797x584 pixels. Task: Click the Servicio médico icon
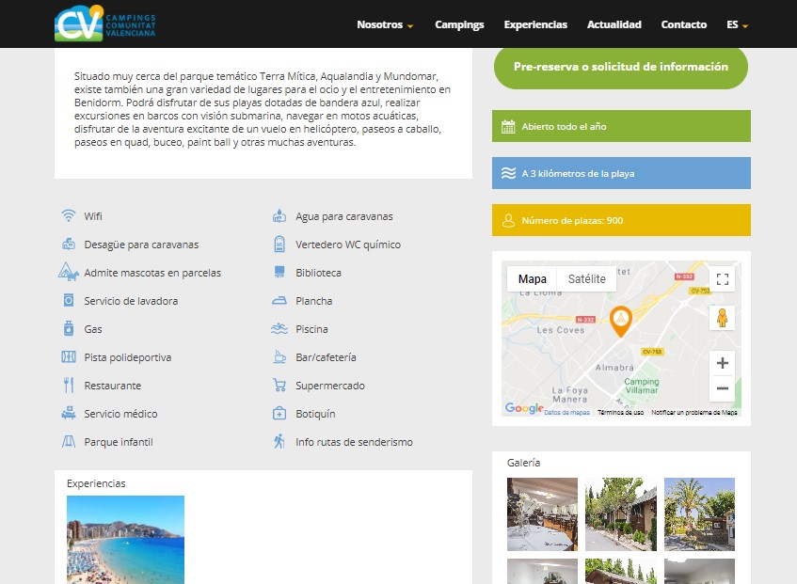68,414
